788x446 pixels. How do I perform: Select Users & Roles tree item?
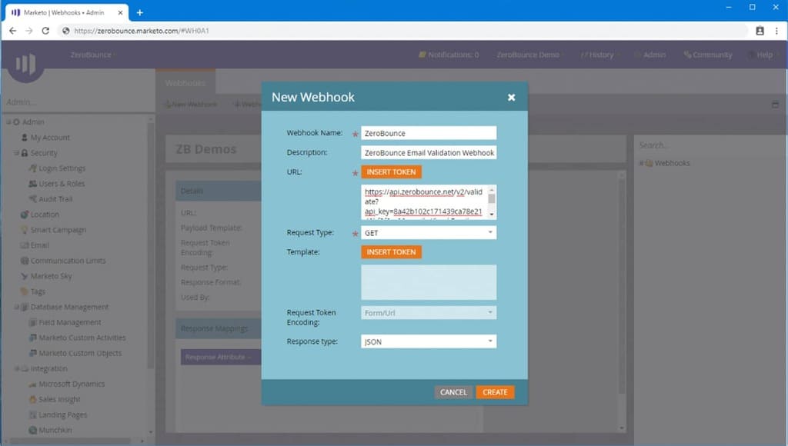point(62,184)
